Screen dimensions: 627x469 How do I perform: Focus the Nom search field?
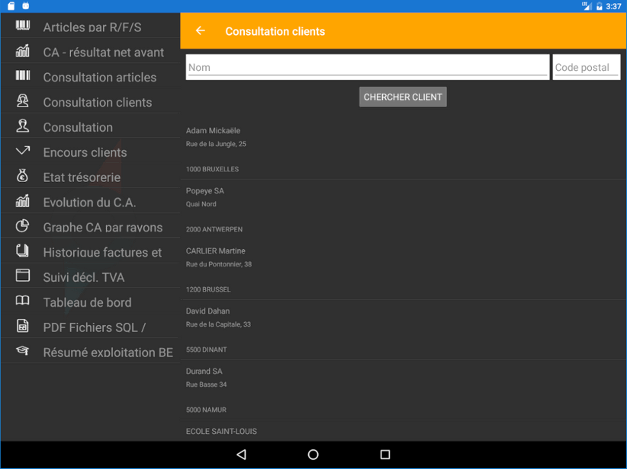click(367, 67)
